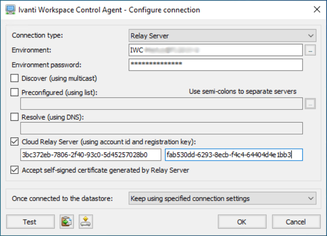The width and height of the screenshot is (327, 236).
Task: Open the Connection type dropdown
Action: (222, 35)
